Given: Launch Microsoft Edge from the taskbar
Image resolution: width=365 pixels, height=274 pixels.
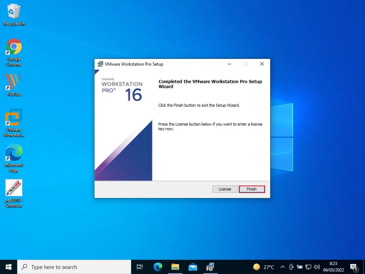Looking at the screenshot, I should 158,267.
